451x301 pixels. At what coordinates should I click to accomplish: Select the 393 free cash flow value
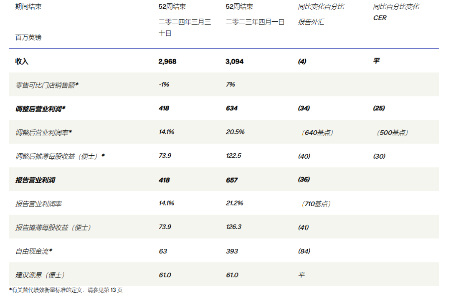[x=232, y=251]
